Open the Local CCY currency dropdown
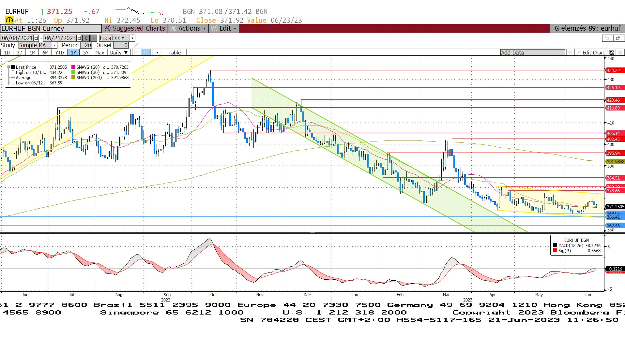 [132, 38]
